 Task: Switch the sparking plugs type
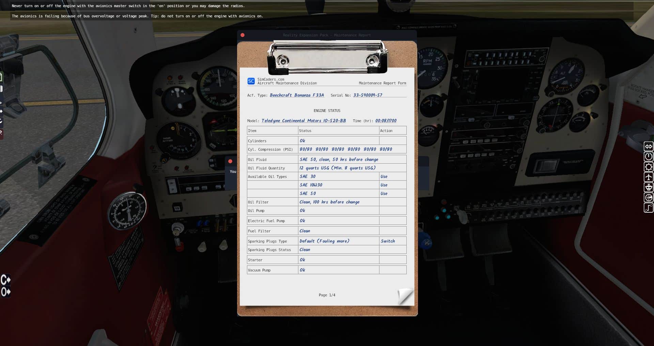[388, 241]
